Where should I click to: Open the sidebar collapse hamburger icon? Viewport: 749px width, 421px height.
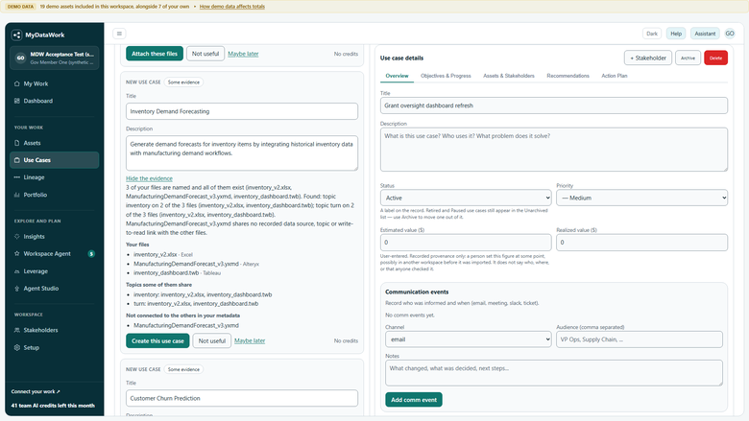click(119, 34)
